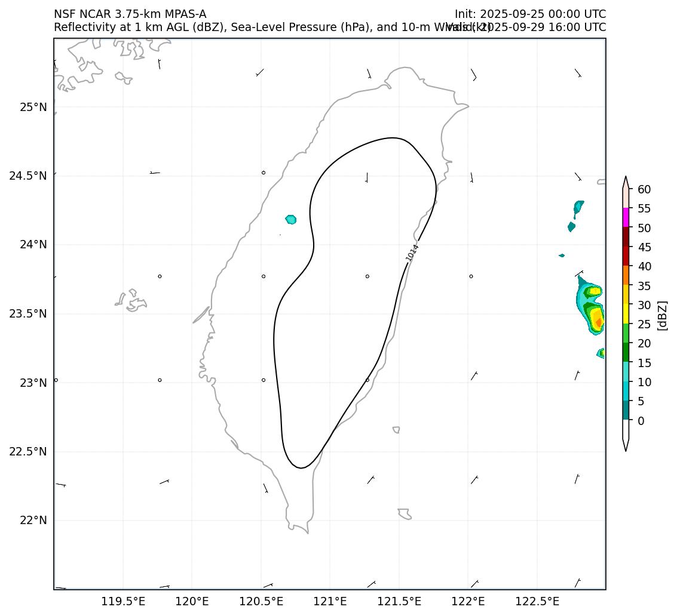The width and height of the screenshot is (677, 616).
Task: Click the 'Init: 2025-09-25 00:00 UTC' text
Action: 530,14
